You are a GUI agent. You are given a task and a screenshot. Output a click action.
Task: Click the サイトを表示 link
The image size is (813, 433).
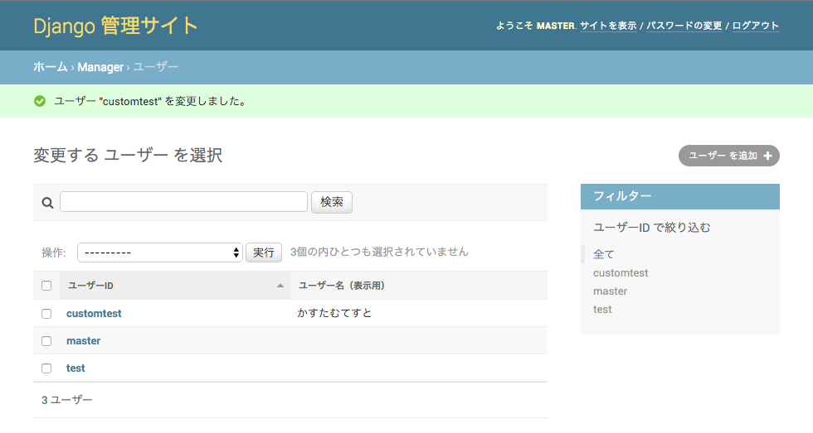pos(608,26)
